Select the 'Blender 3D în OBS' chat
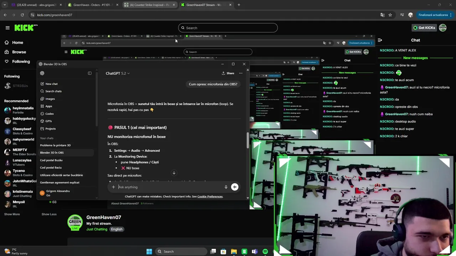This screenshot has width=456, height=256. 66,153
